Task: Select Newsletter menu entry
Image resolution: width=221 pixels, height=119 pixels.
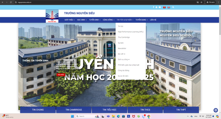Action: pyautogui.click(x=122, y=48)
